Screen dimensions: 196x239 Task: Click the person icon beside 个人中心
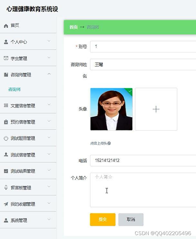click(6, 42)
